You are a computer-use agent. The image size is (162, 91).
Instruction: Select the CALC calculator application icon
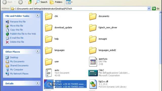tap(93, 73)
